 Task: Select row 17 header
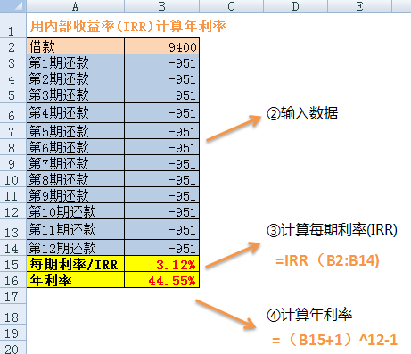pos(13,296)
